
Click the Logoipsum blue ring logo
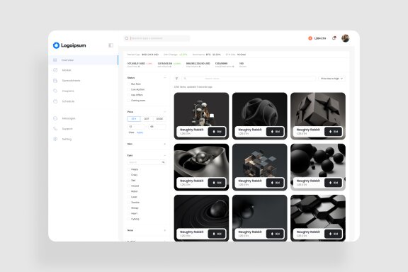pyautogui.click(x=56, y=45)
